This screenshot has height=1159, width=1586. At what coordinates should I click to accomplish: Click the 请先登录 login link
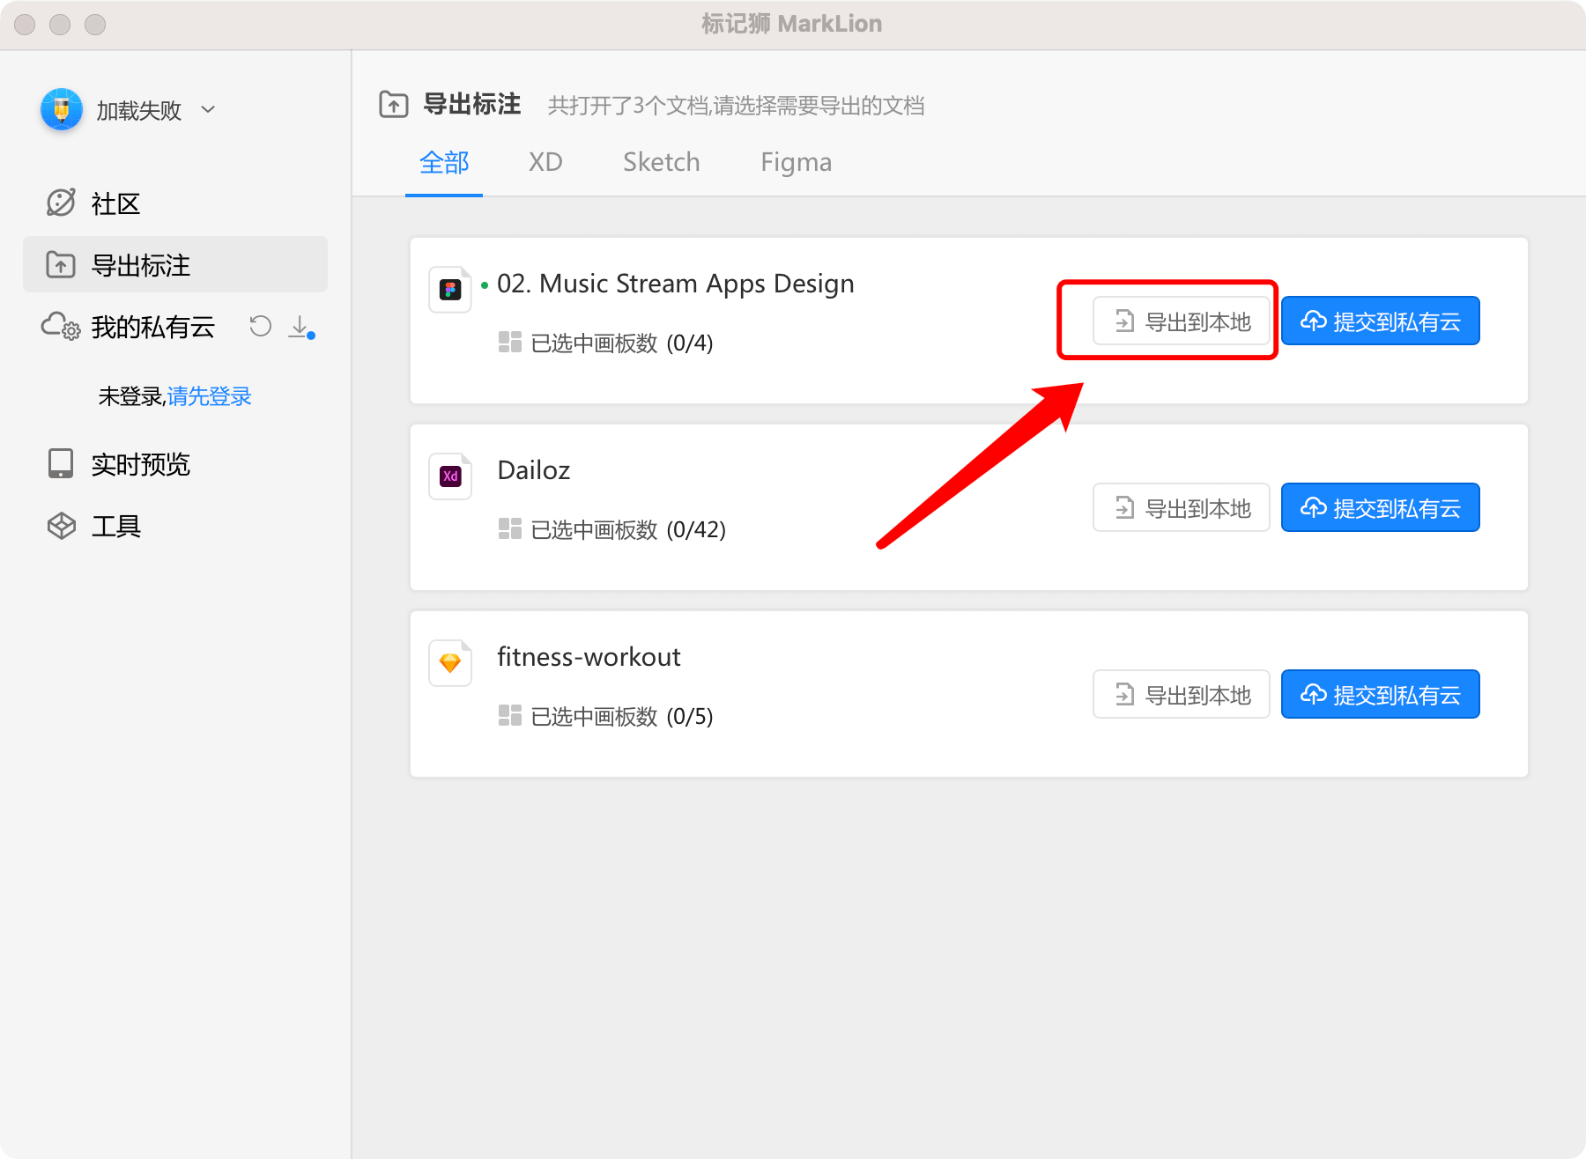pyautogui.click(x=209, y=396)
